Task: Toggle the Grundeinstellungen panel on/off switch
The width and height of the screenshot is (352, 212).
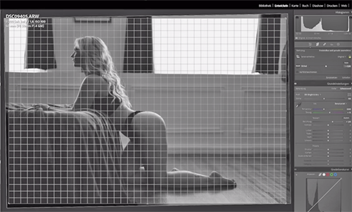Action: pyautogui.click(x=296, y=83)
